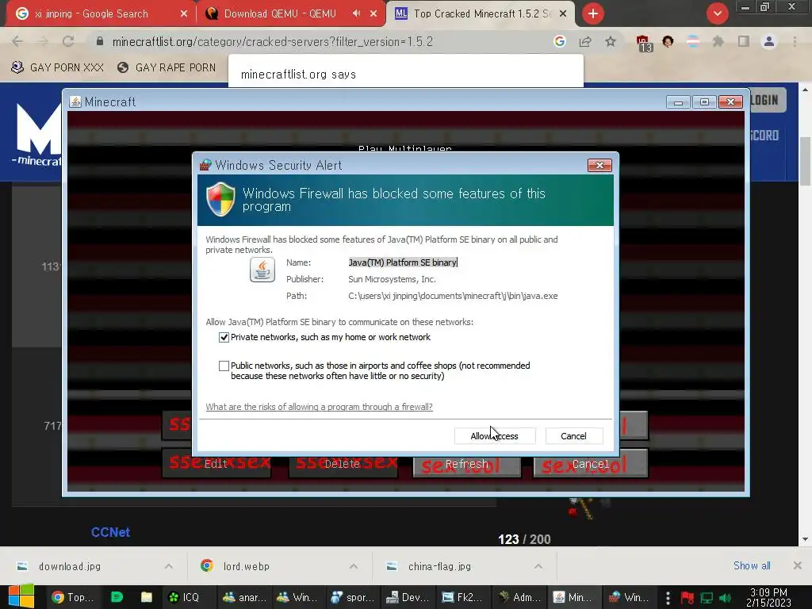Open tab search dropdown arrow
This screenshot has height=609, width=812.
pyautogui.click(x=717, y=14)
